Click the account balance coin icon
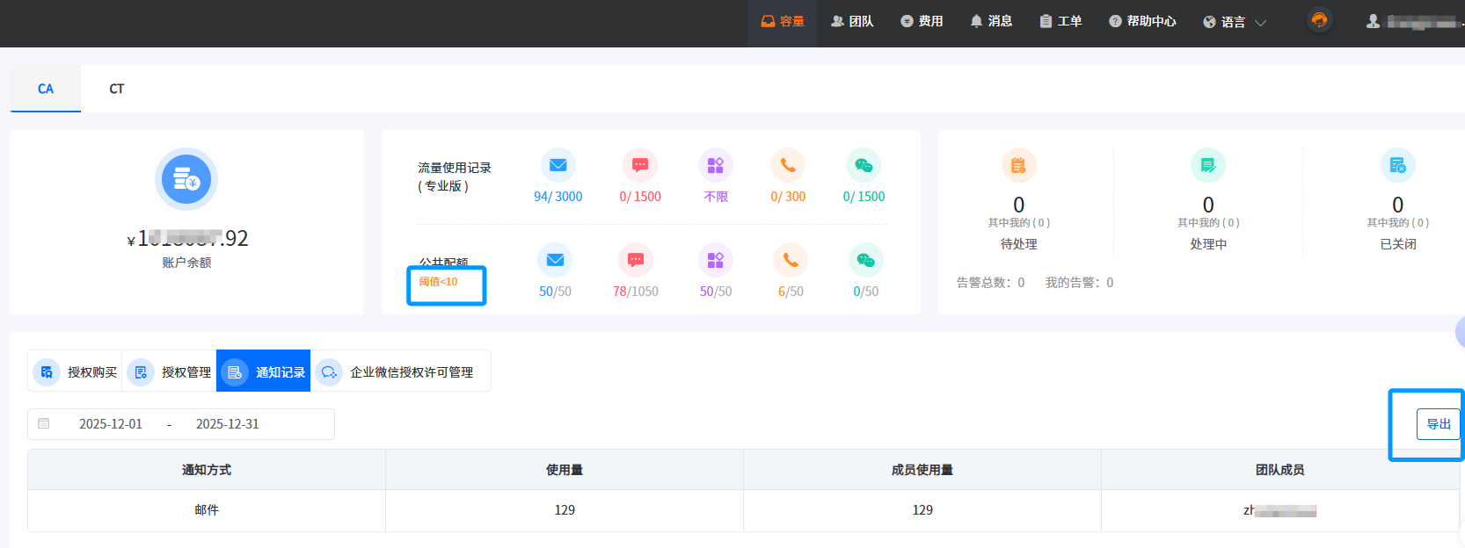The height and width of the screenshot is (548, 1465). click(186, 179)
